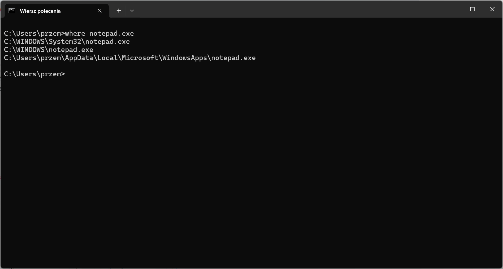Click 'Microsoft' in the third output path
This screenshot has height=269, width=503.
140,58
